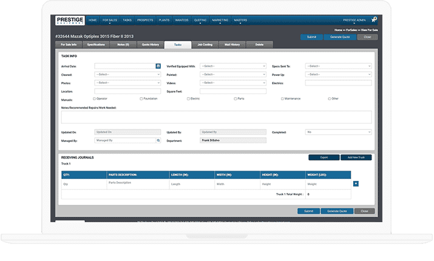The width and height of the screenshot is (434, 261).
Task: Add a new row with plus icon
Action: tap(356, 183)
